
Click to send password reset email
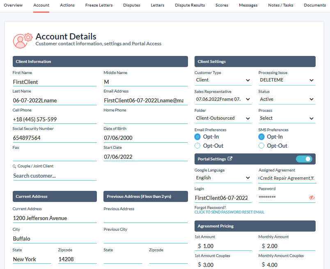pyautogui.click(x=229, y=212)
